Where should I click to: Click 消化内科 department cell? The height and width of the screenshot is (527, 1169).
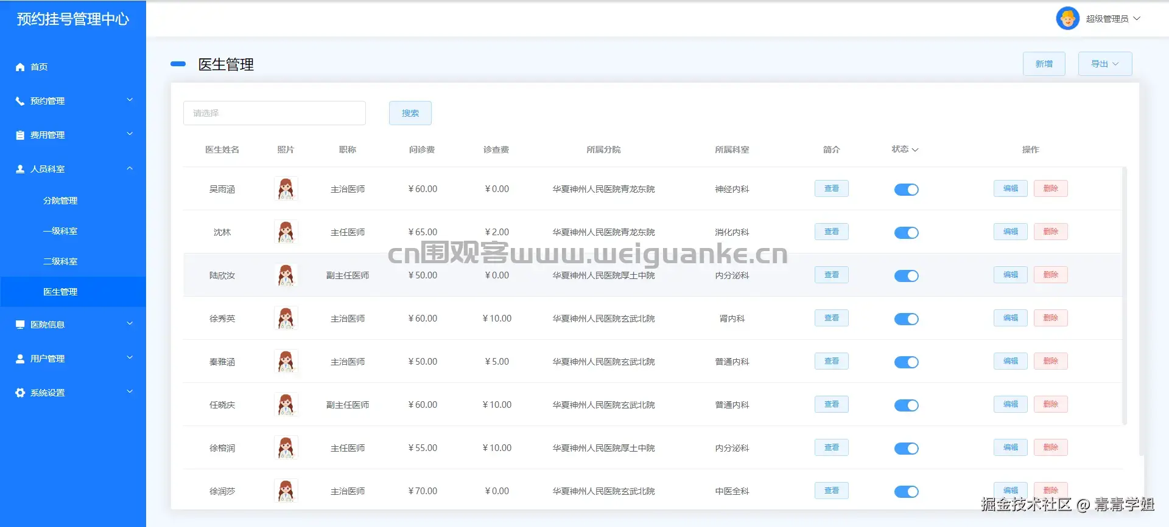732,232
